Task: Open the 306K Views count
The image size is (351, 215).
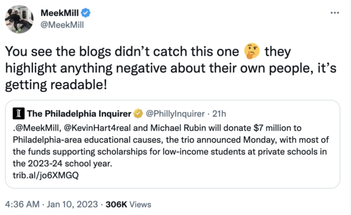Action: pos(128,204)
